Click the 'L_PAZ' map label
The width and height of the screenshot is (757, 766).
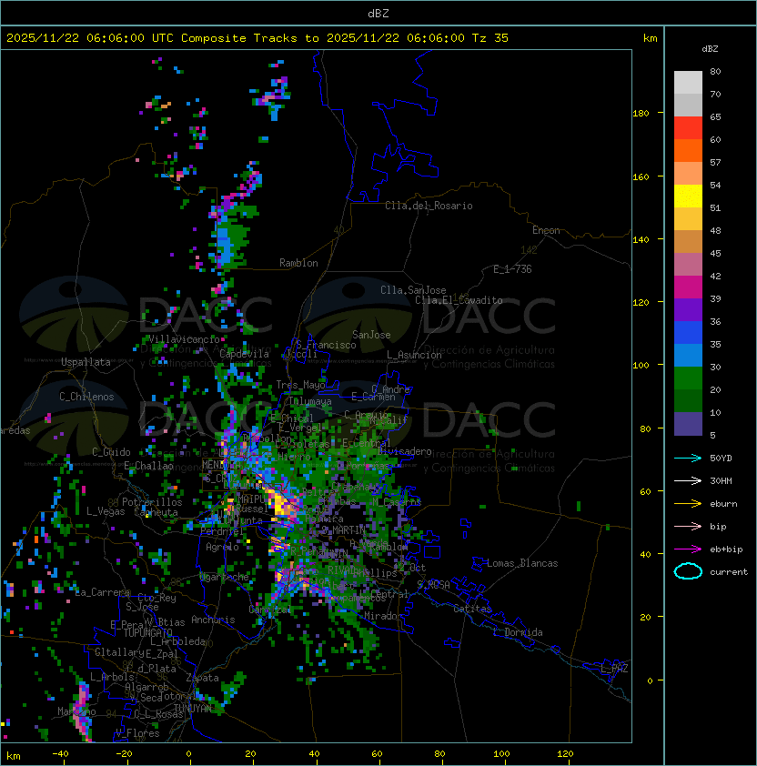click(614, 669)
